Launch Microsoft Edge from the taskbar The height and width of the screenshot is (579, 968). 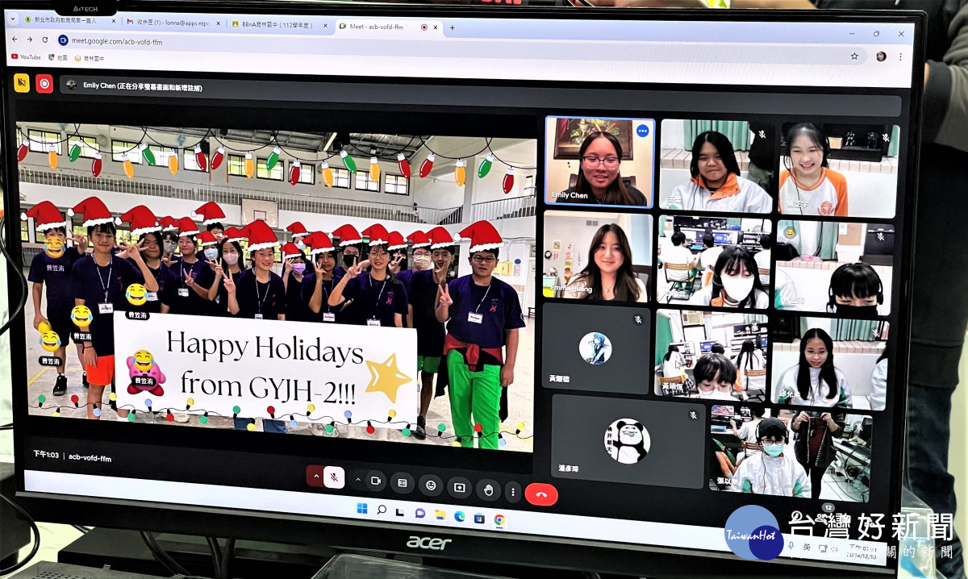460,515
